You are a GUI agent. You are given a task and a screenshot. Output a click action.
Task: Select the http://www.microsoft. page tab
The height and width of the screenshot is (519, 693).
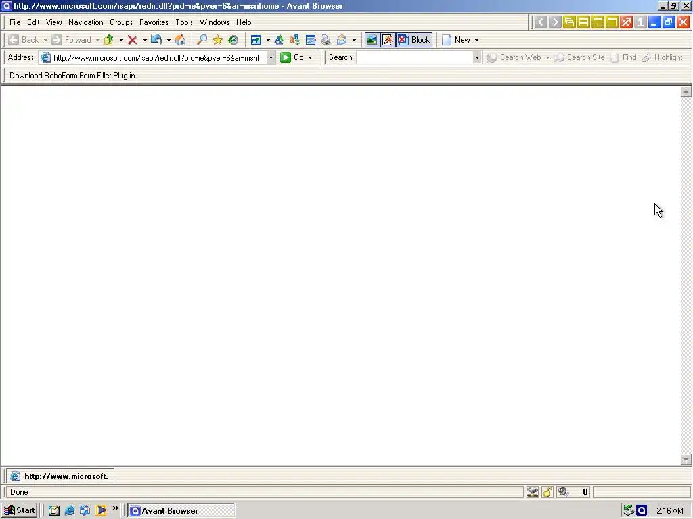pyautogui.click(x=60, y=476)
